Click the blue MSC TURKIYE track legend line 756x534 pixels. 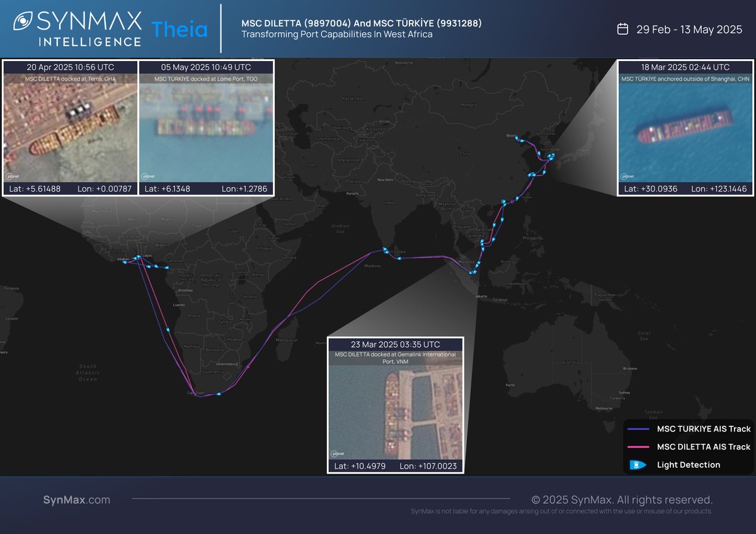[638, 429]
